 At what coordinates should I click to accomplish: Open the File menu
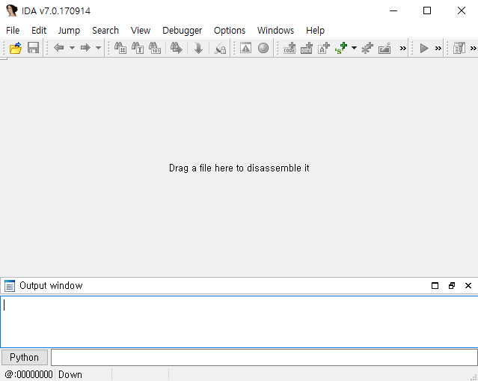pyautogui.click(x=13, y=31)
